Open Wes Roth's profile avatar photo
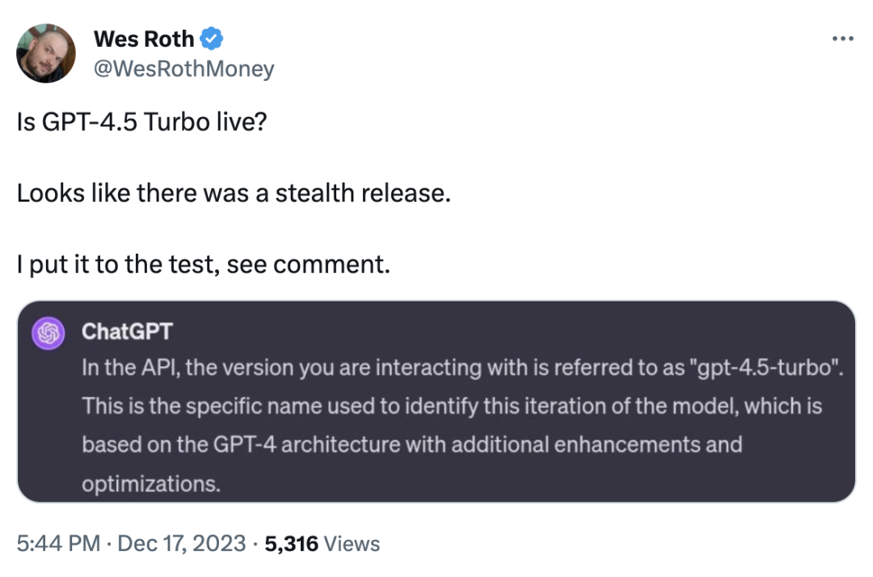873x577 pixels. (46, 53)
